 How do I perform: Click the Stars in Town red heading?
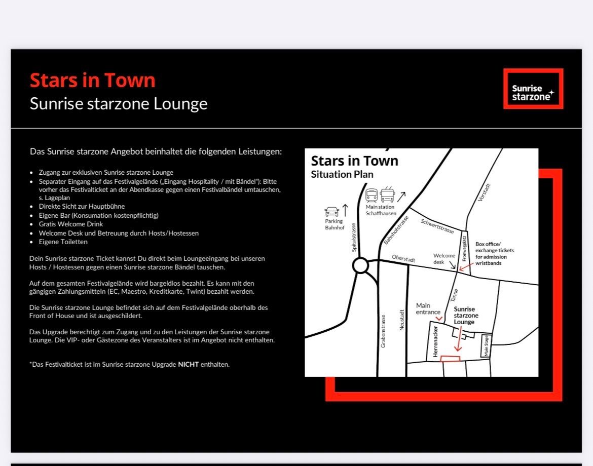pos(93,80)
